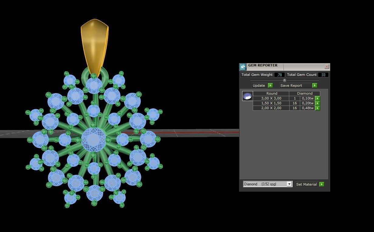Click the Set Material button
374x232 pixels.
click(307, 184)
